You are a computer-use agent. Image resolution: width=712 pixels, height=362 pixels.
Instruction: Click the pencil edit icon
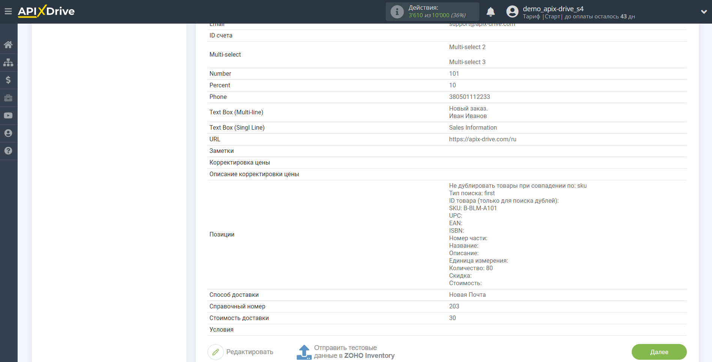click(x=216, y=352)
